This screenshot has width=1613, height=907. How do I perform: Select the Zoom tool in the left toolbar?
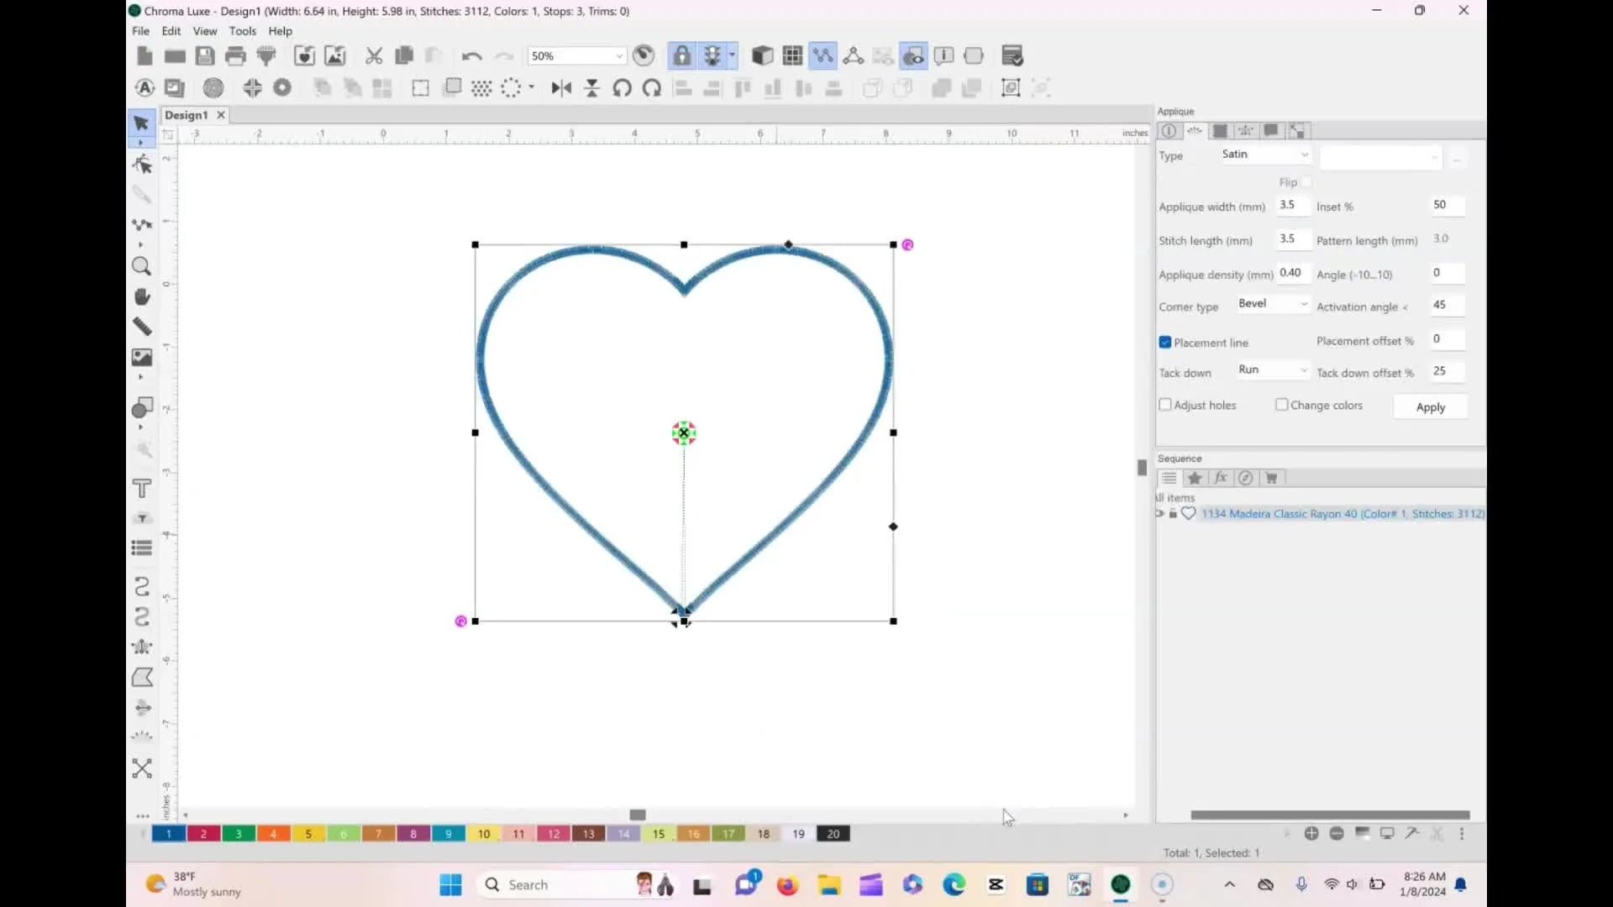click(141, 266)
